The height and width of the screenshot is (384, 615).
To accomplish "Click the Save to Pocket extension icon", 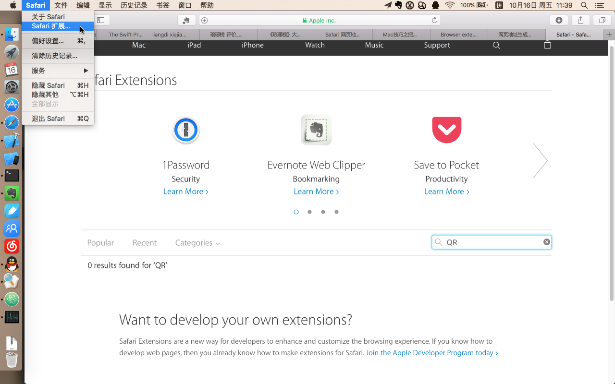I will [447, 130].
